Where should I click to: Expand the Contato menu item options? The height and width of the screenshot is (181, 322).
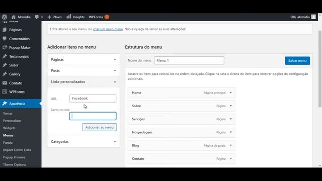[x=230, y=159]
